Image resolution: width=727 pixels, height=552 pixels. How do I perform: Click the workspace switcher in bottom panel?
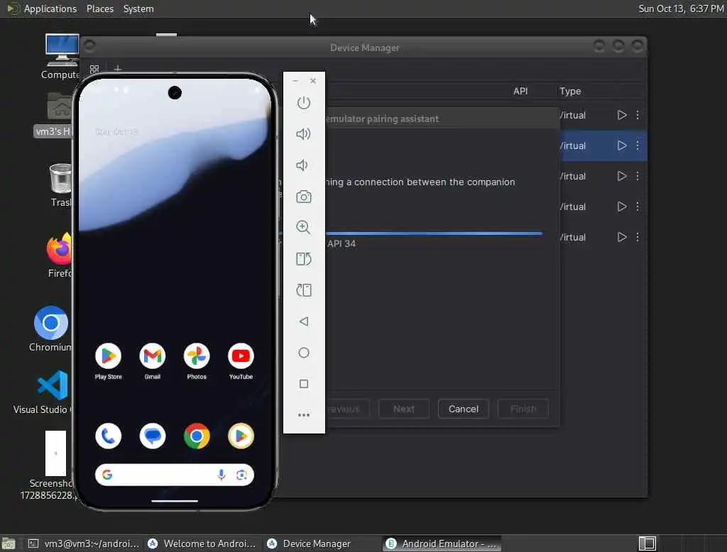click(647, 543)
